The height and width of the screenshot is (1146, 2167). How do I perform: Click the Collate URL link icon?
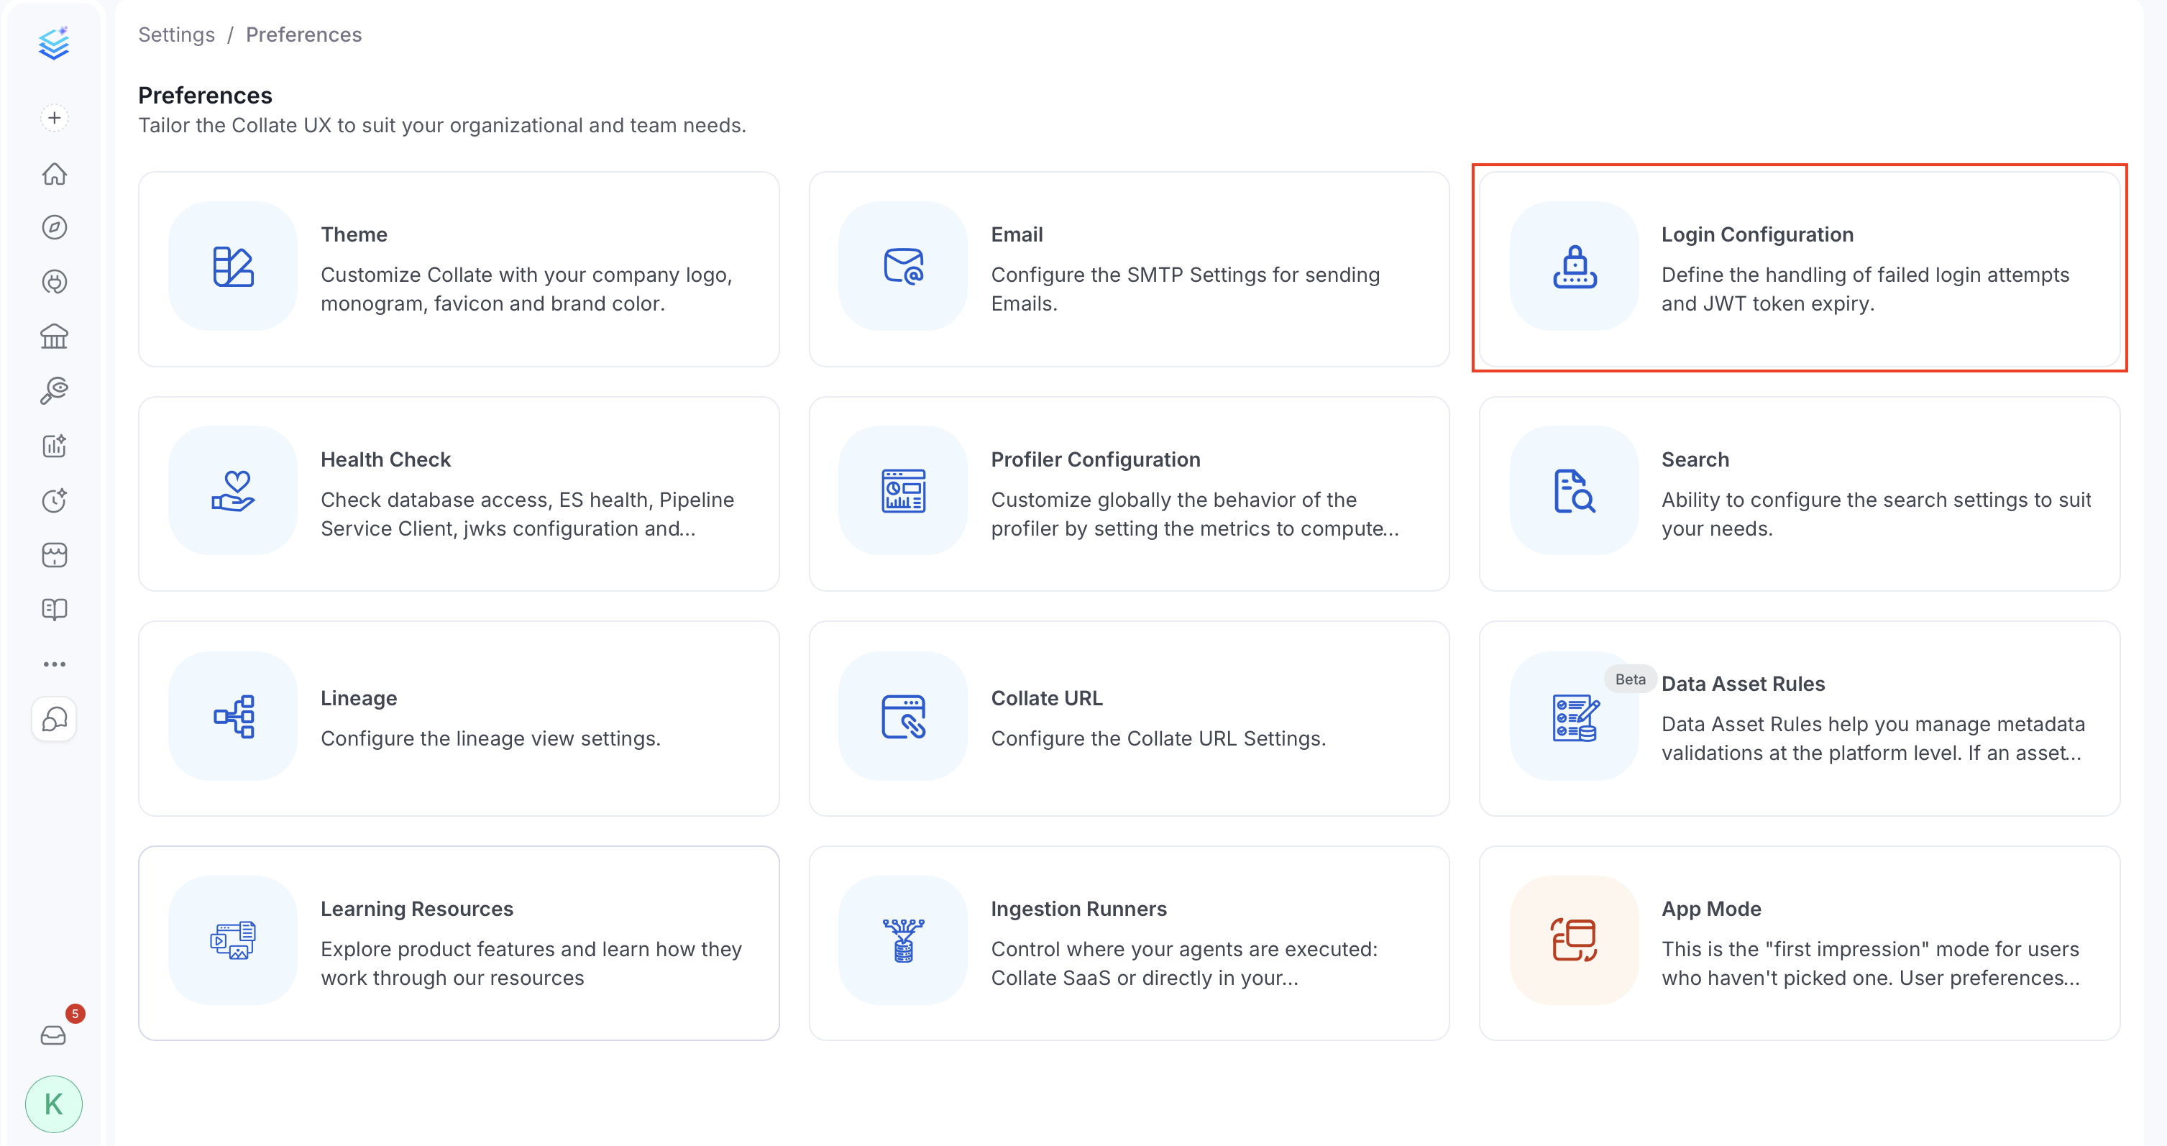pos(904,716)
